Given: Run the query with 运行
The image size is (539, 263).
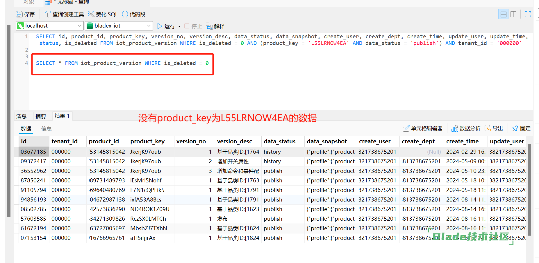Looking at the screenshot, I should coord(166,26).
